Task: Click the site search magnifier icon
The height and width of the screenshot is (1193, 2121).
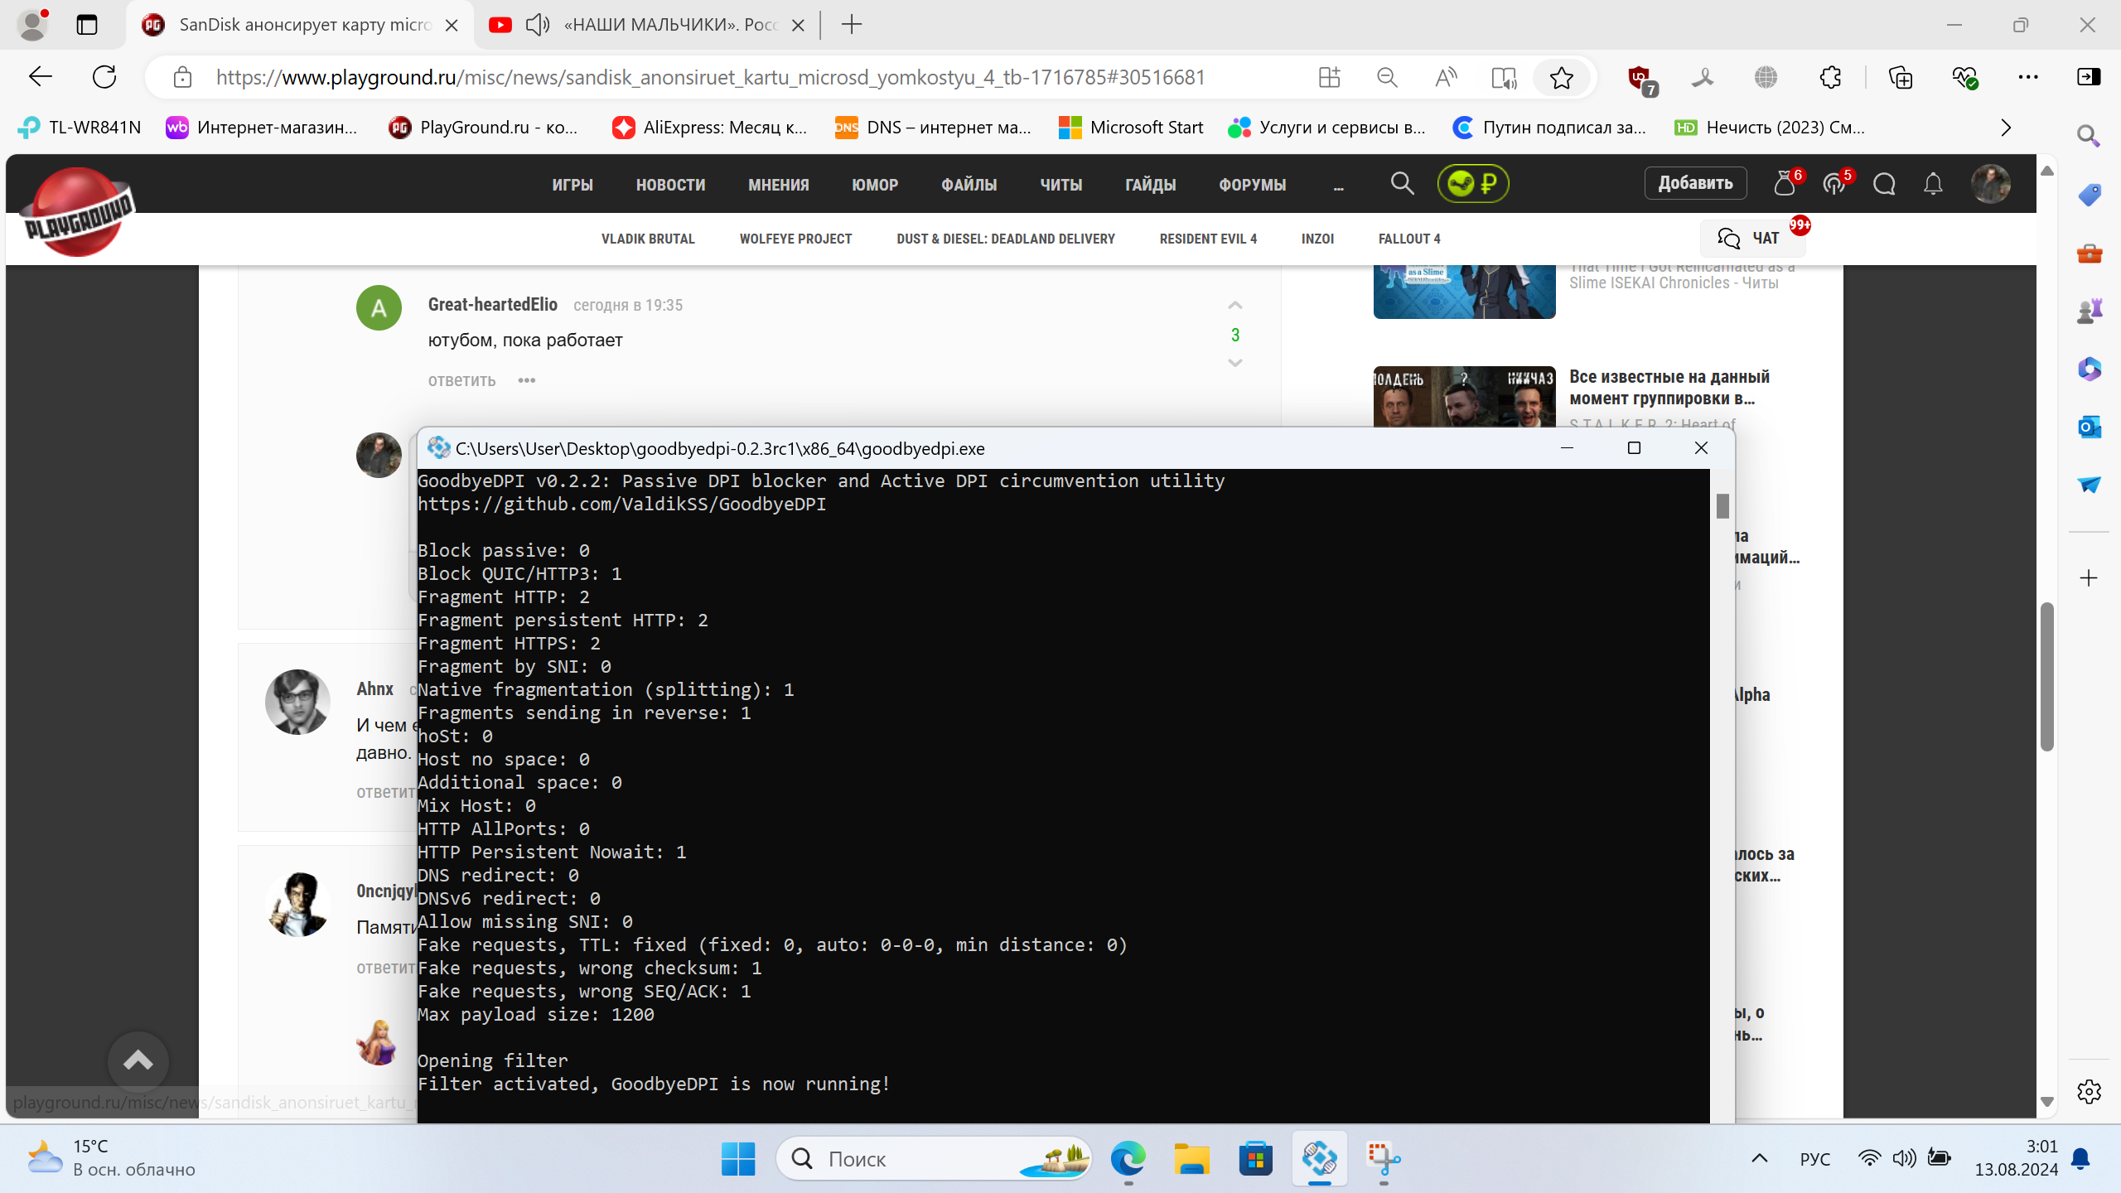Action: pos(1402,183)
